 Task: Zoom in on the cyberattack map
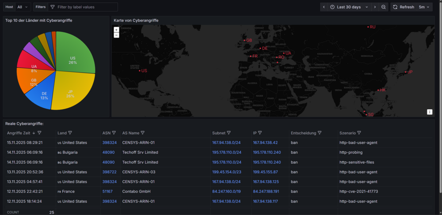116,30
